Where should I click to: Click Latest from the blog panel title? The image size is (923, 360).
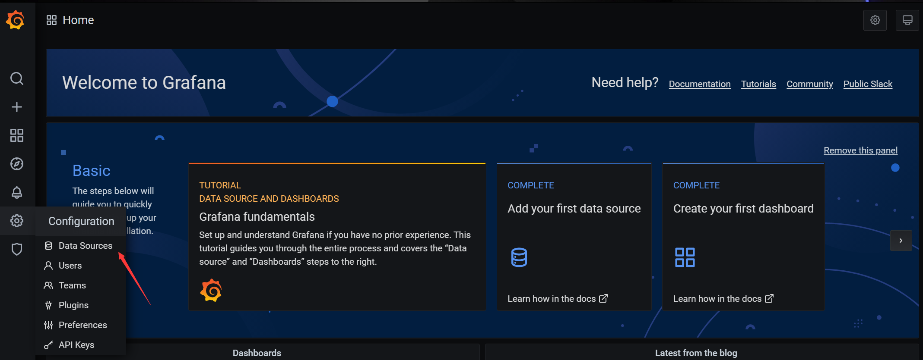click(696, 353)
